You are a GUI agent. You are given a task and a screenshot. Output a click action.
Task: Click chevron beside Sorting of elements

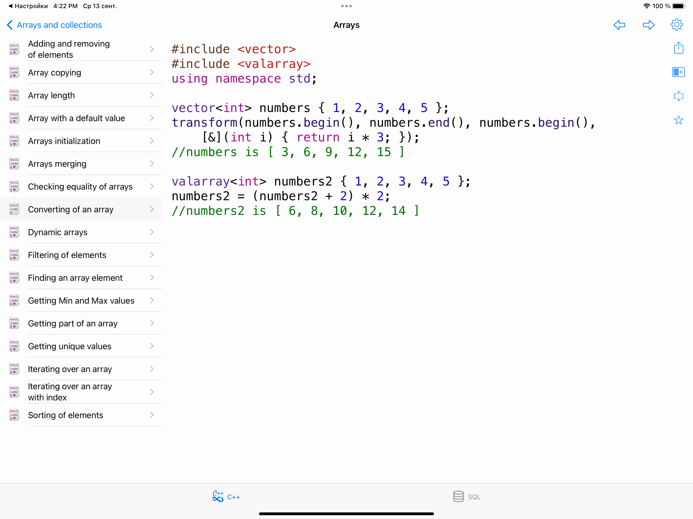(x=152, y=415)
